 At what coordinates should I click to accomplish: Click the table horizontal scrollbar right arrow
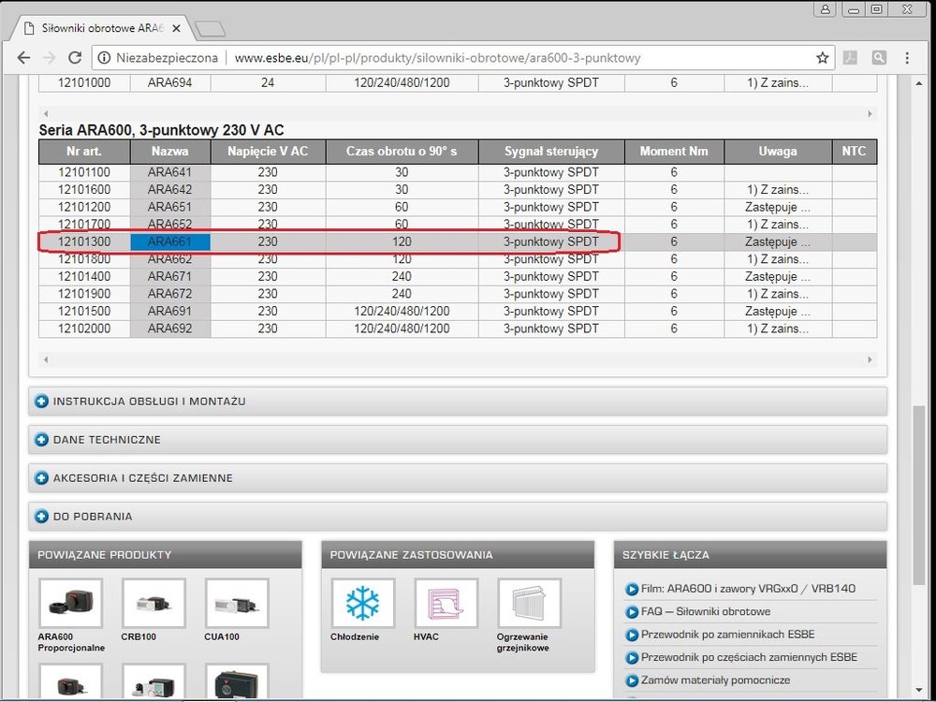tap(870, 358)
